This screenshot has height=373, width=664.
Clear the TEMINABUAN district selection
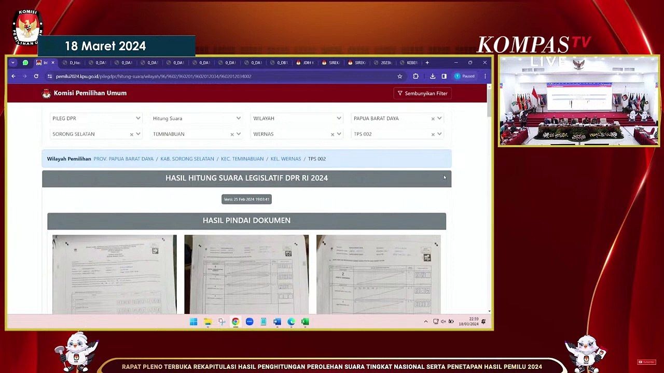click(232, 134)
